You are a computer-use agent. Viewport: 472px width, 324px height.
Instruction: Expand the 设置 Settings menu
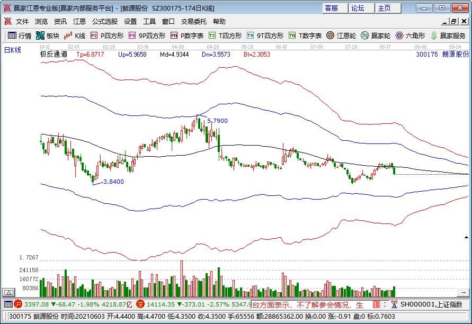point(129,21)
